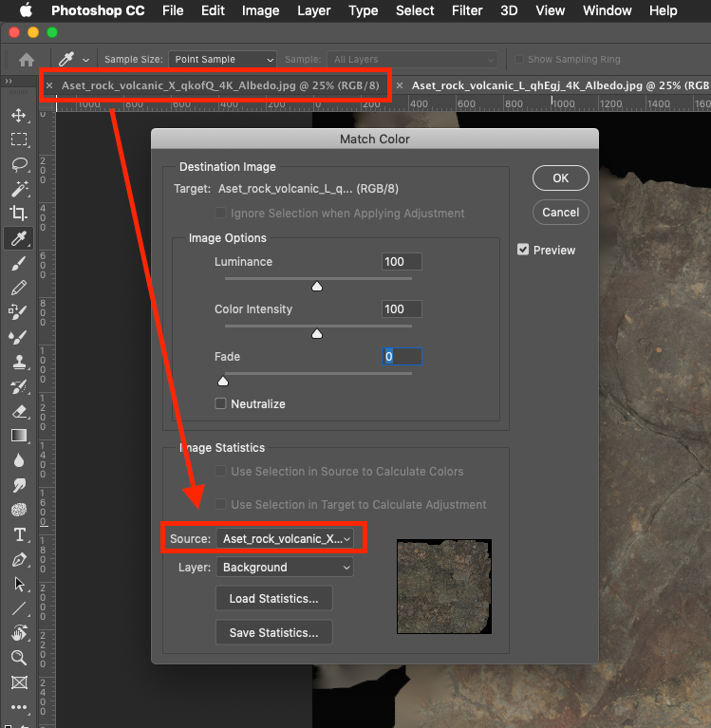
Task: Click the Fade slider handle
Action: click(223, 381)
